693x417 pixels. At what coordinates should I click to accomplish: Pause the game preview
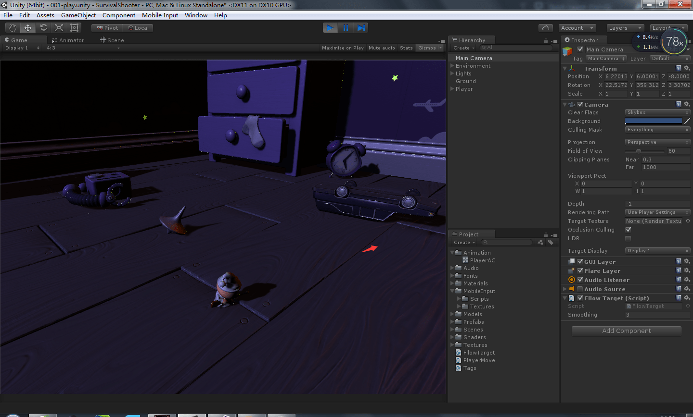[x=346, y=27]
